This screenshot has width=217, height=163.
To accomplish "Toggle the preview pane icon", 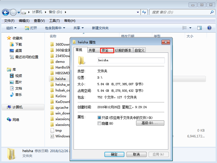I will (x=199, y=28).
